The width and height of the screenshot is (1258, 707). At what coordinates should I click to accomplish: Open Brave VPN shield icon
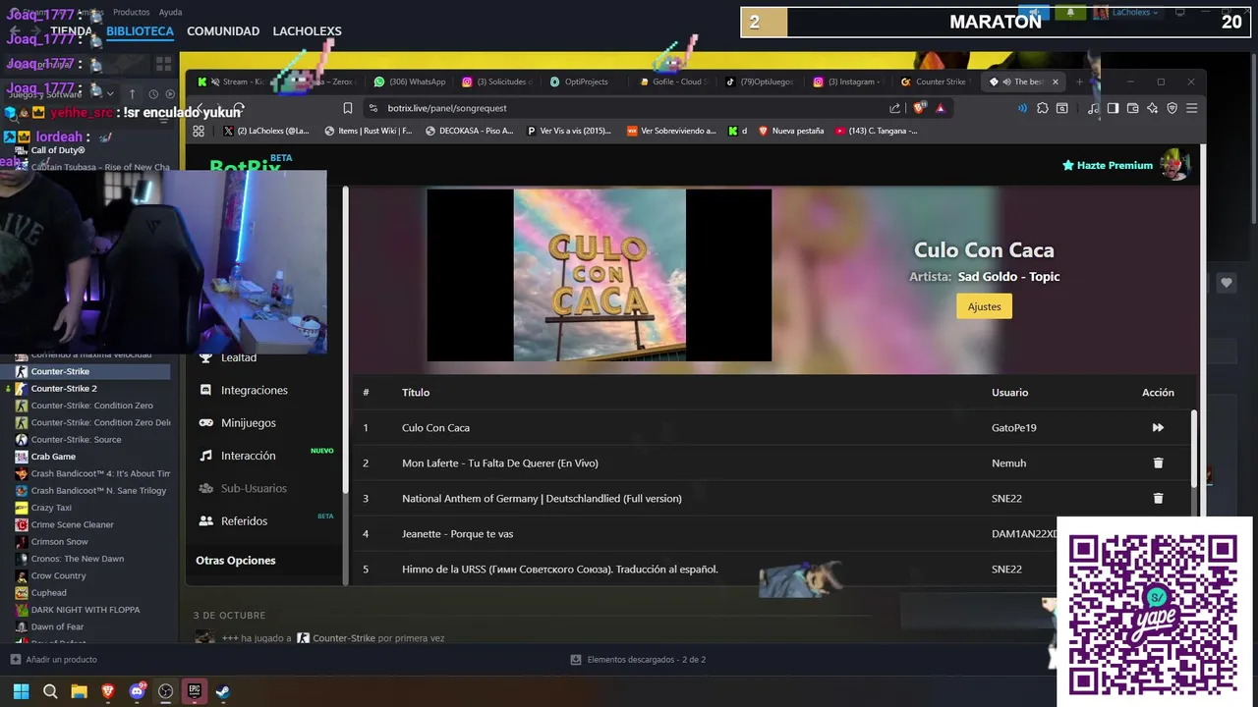(x=1172, y=108)
